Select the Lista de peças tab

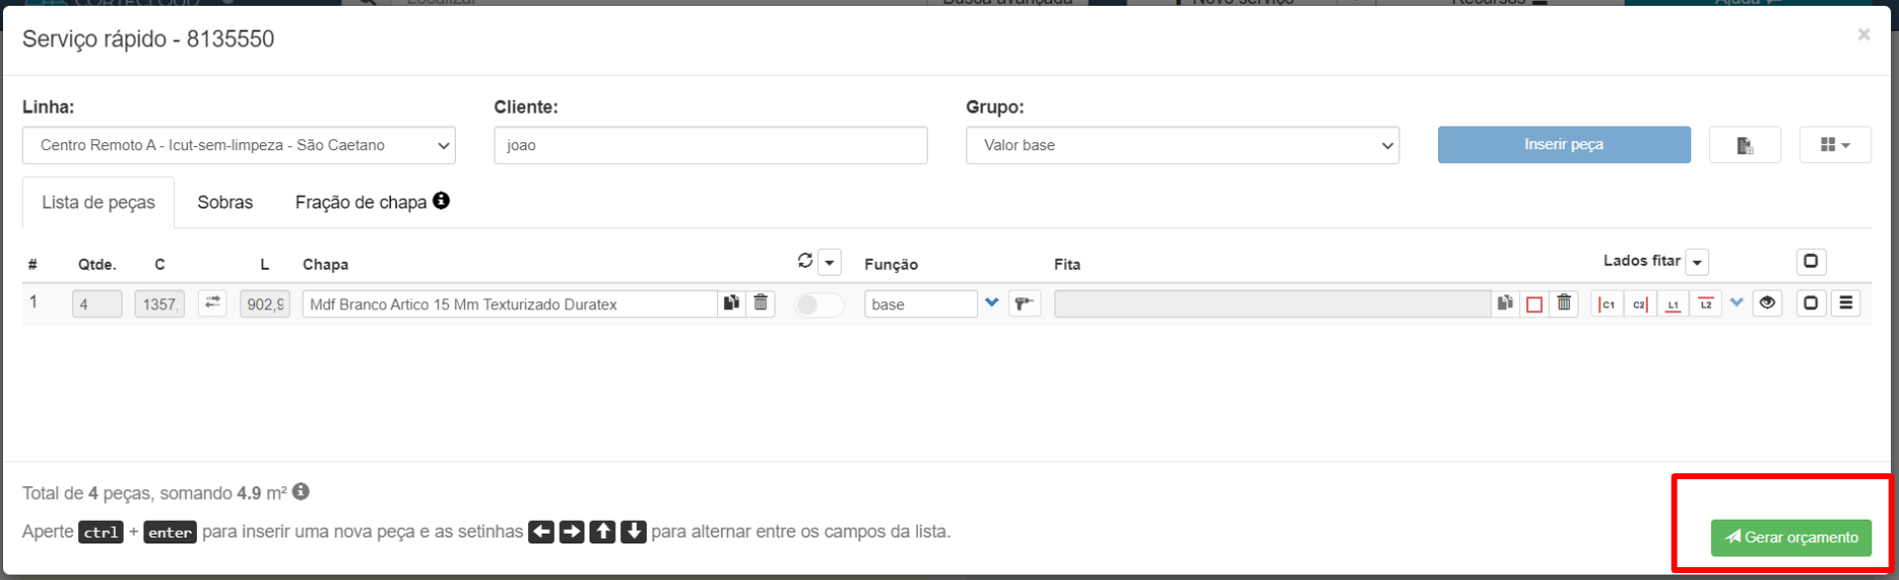tap(98, 203)
